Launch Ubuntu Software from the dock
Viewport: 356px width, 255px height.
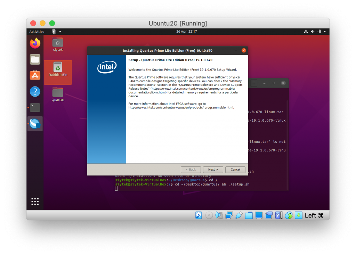click(35, 75)
